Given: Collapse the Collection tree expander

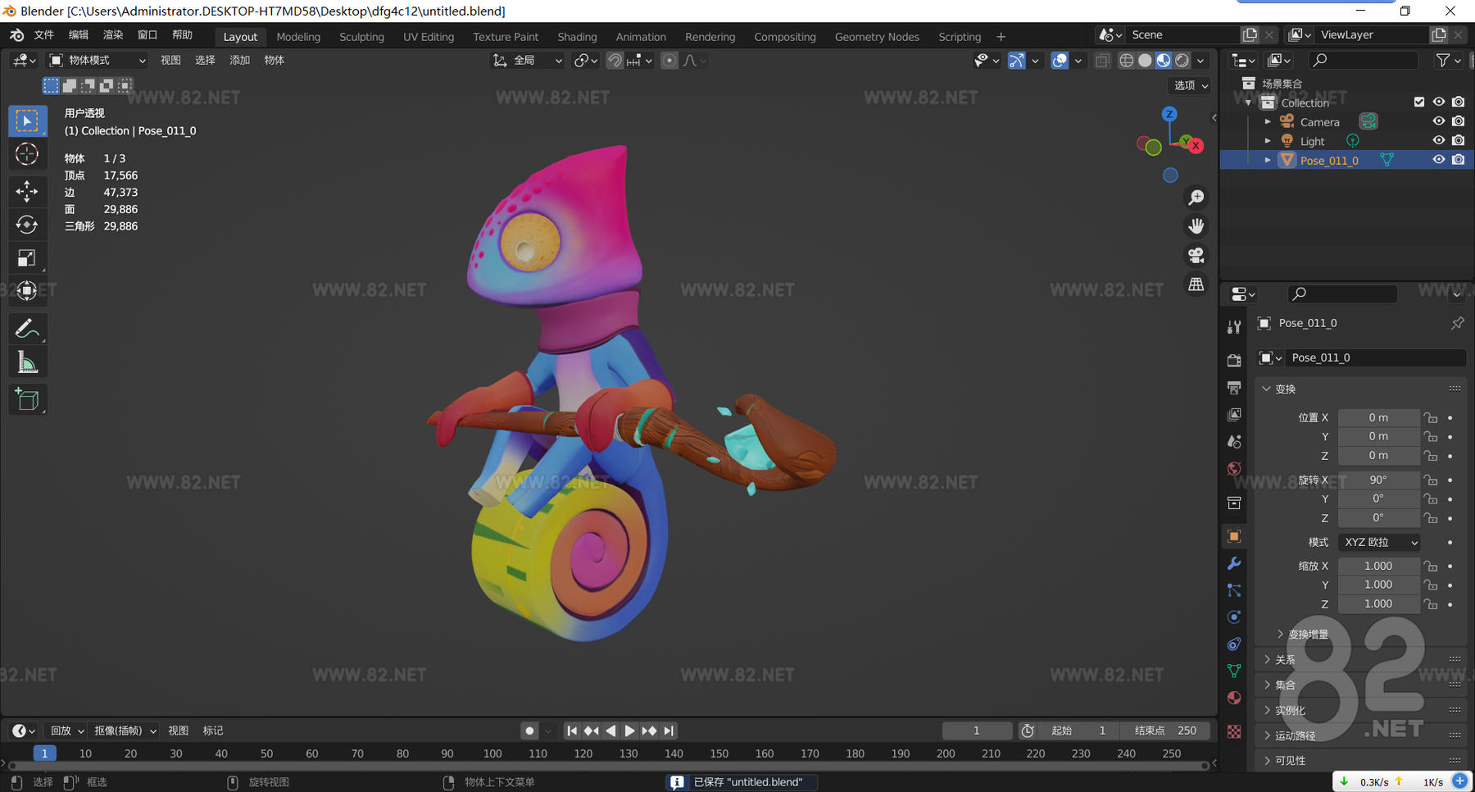Looking at the screenshot, I should 1247,102.
